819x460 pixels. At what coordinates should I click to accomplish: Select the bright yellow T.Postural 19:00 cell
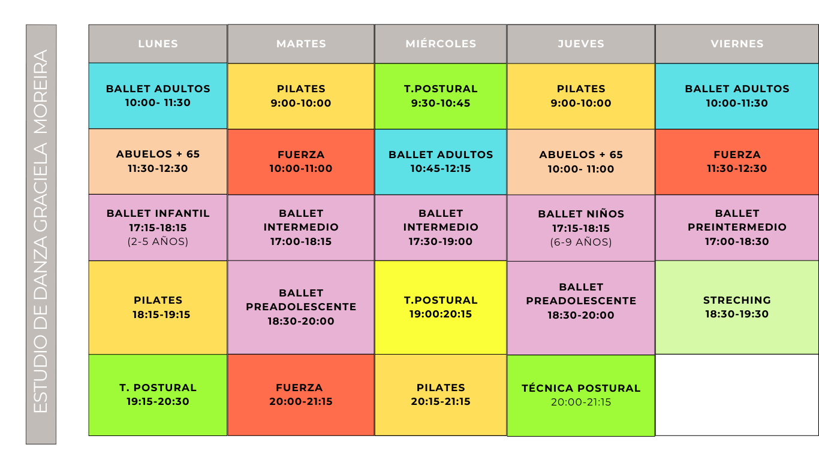(x=441, y=307)
